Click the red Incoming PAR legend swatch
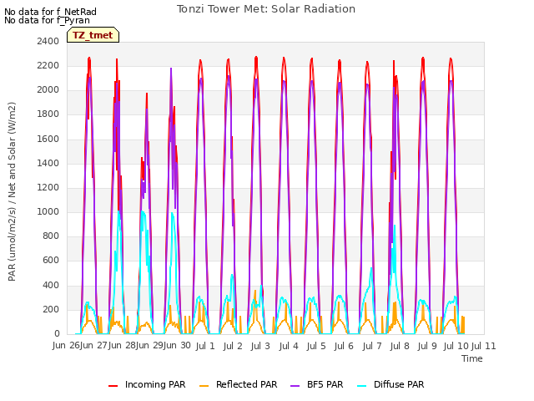The height and width of the screenshot is (401, 534). pos(113,386)
